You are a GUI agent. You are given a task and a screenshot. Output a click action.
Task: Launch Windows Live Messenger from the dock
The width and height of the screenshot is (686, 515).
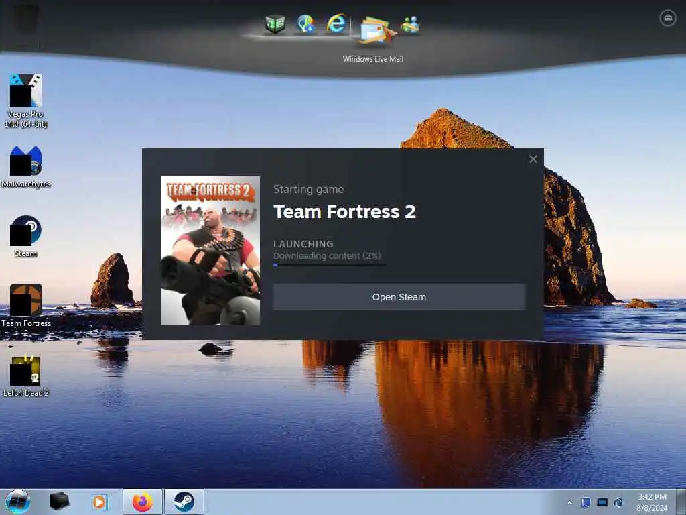(410, 25)
